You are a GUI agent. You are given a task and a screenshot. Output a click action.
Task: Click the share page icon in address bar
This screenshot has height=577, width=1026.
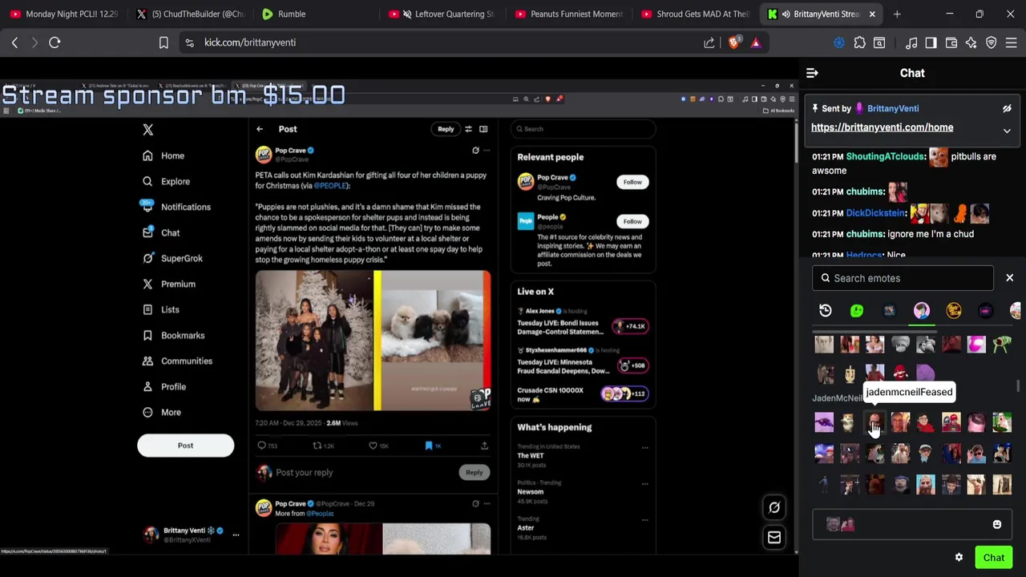point(709,42)
